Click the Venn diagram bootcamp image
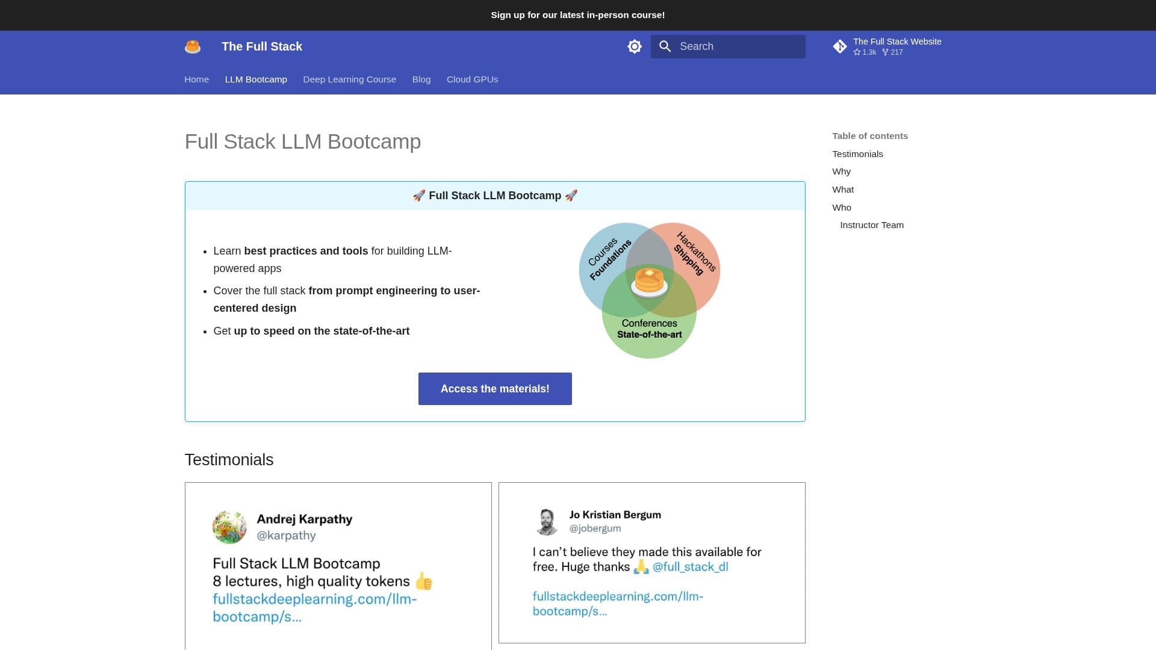This screenshot has width=1156, height=650. point(650,291)
